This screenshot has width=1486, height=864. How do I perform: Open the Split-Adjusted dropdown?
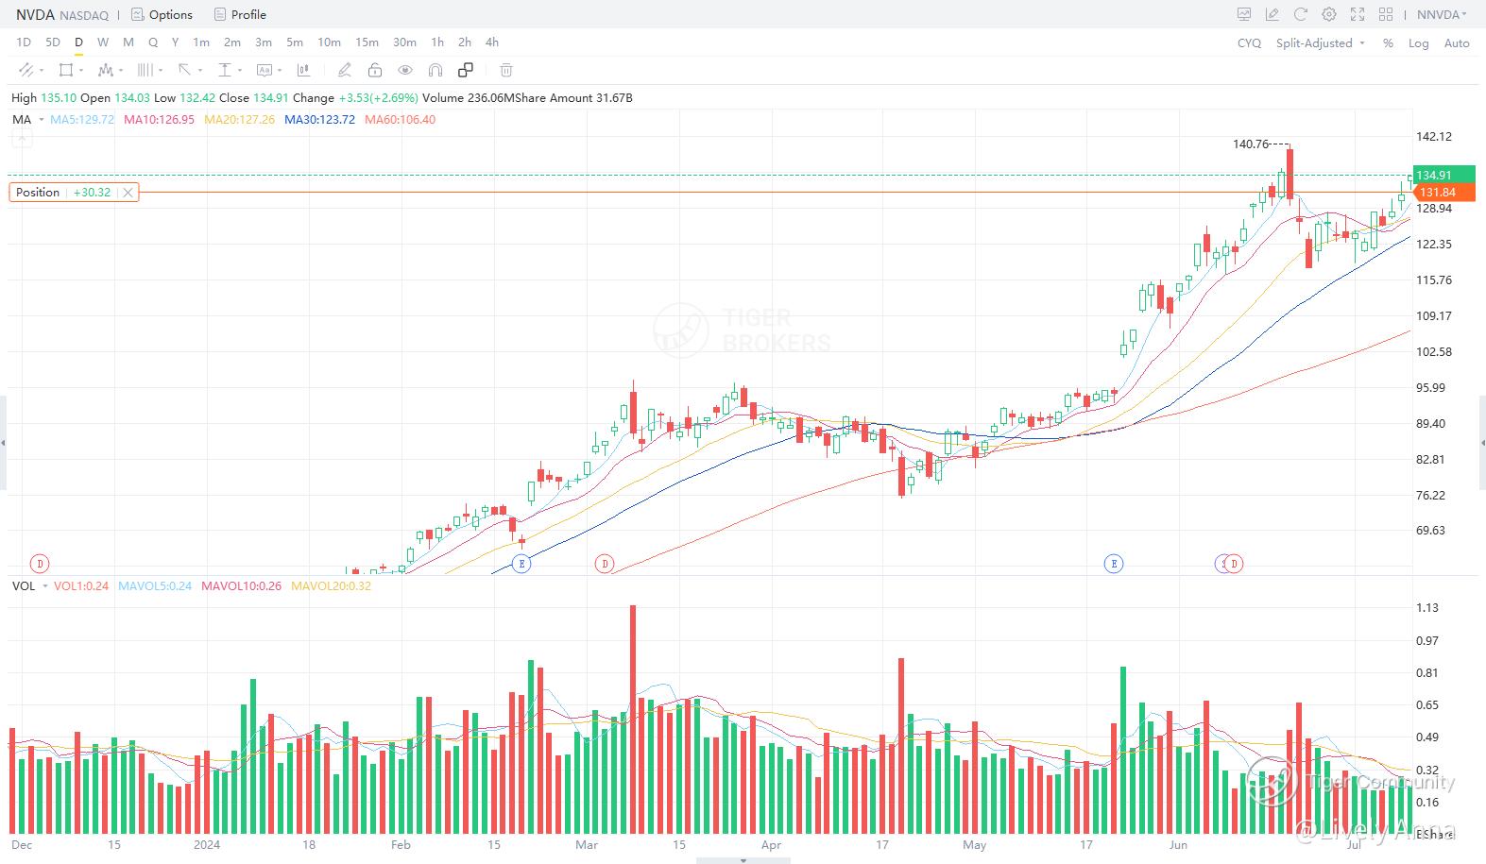[x=1321, y=43]
